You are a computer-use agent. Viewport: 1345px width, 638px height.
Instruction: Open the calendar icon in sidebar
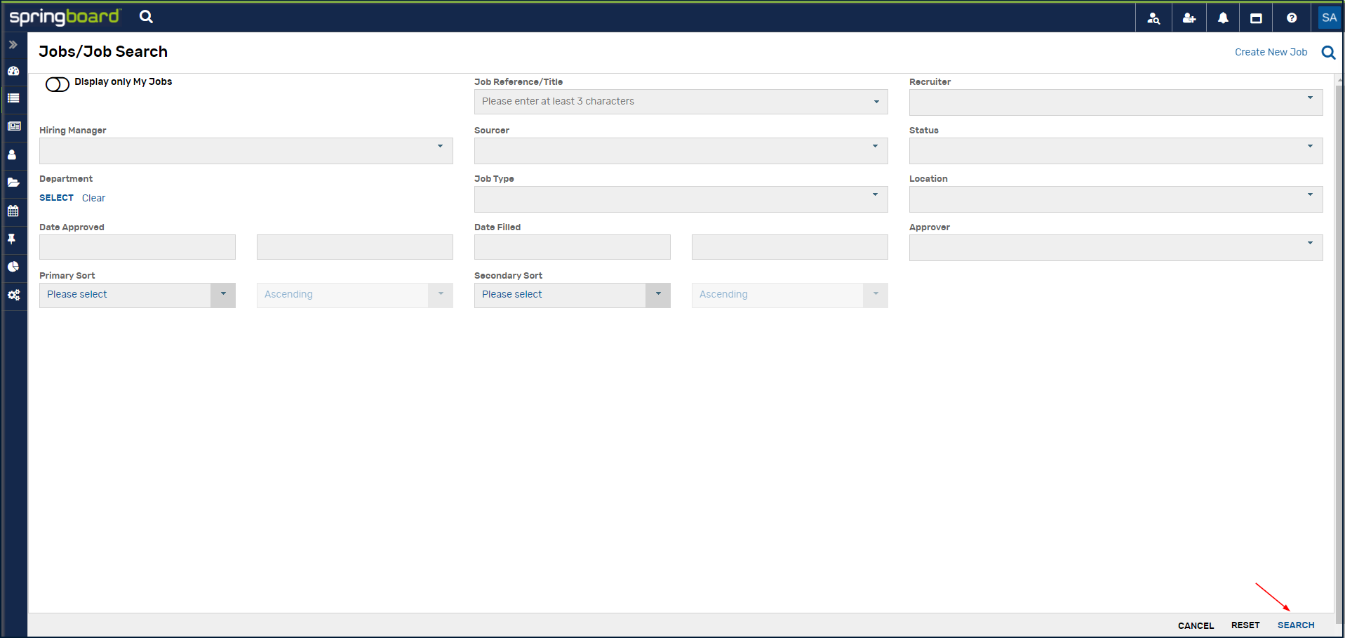coord(13,211)
